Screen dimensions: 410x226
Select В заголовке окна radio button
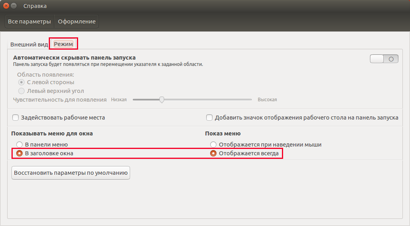tap(44, 153)
